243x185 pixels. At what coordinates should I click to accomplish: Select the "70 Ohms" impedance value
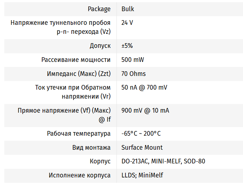[x=133, y=74]
